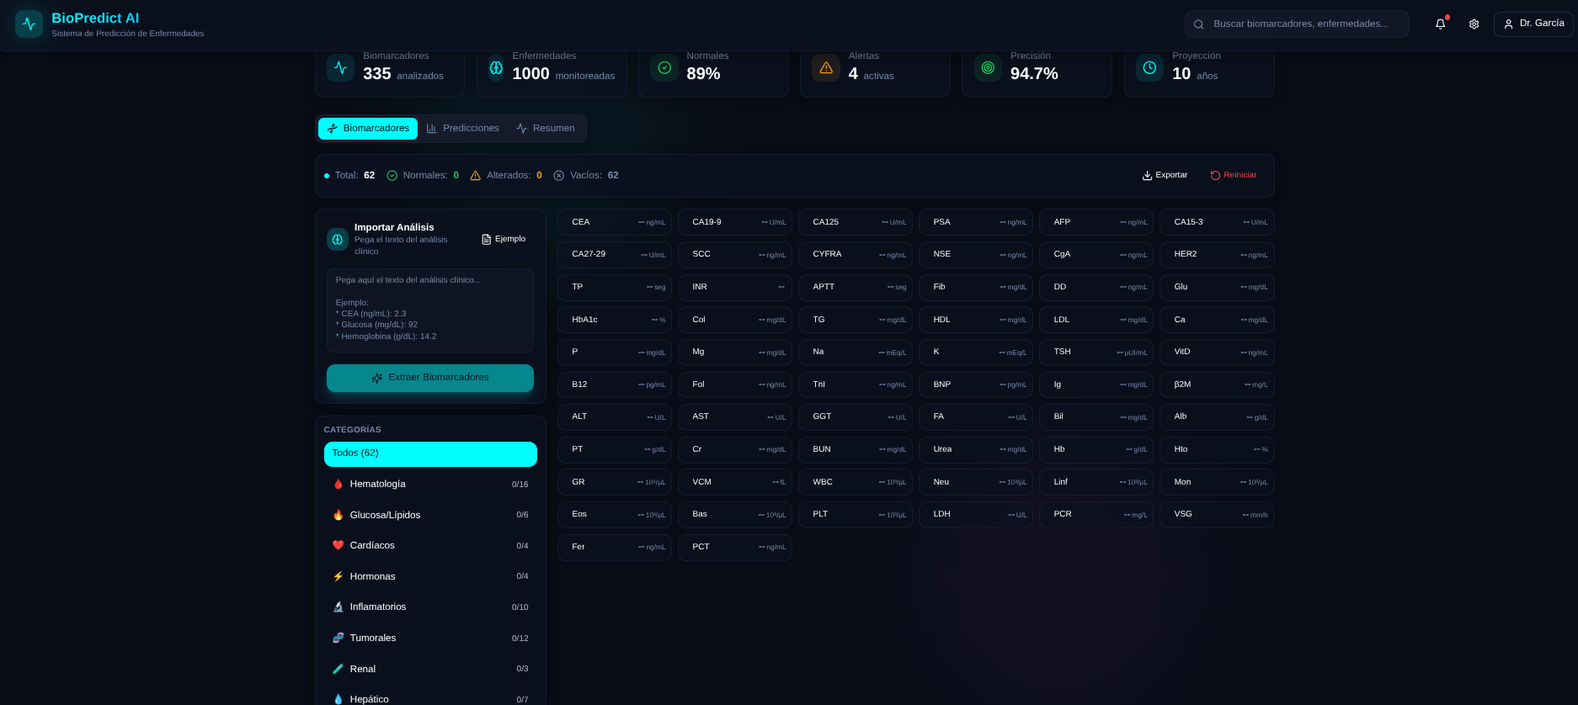Image resolution: width=1578 pixels, height=705 pixels.
Task: Open the Dr. García user menu
Action: [x=1533, y=24]
